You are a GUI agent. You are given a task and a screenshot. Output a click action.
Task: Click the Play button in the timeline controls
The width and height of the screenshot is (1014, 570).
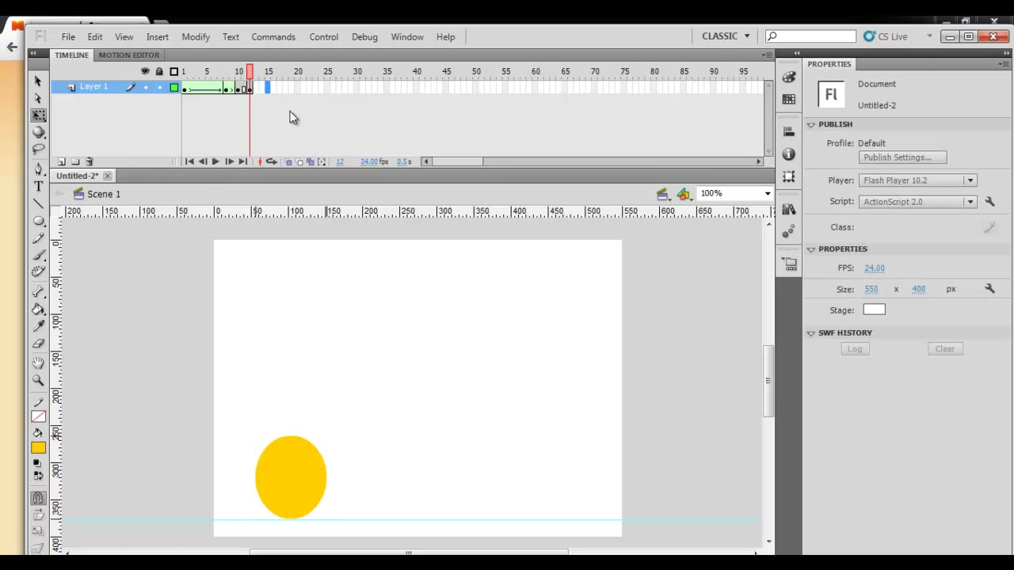(x=215, y=161)
